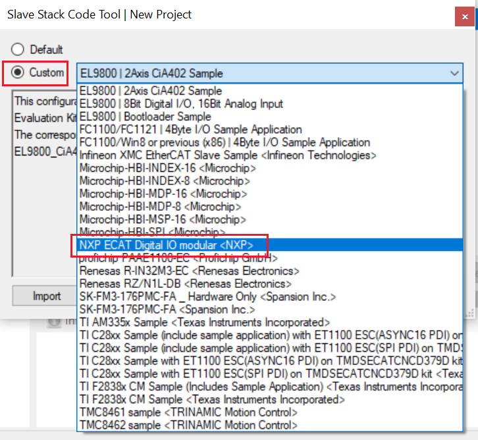Choose EL9800 | 8Bit Digital I/O option
The width and height of the screenshot is (478, 440).
pos(181,103)
